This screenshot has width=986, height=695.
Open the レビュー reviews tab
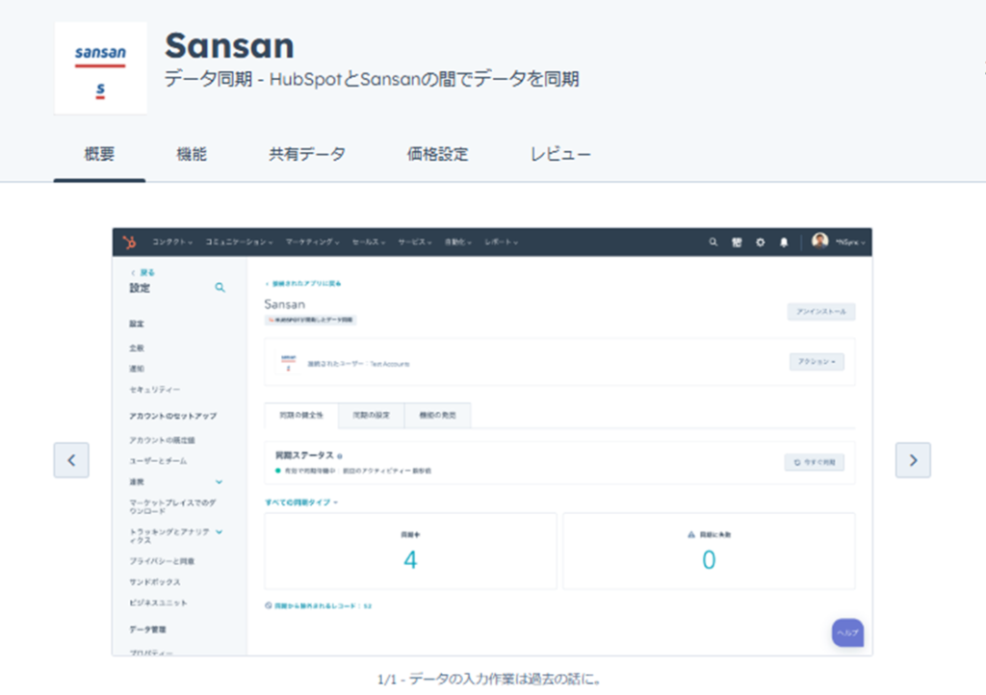click(559, 154)
